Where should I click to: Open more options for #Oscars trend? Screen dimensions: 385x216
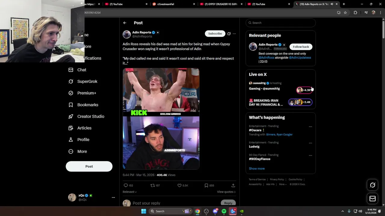(310, 127)
